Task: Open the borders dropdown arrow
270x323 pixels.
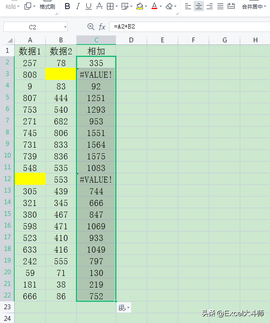Action: [117, 6]
